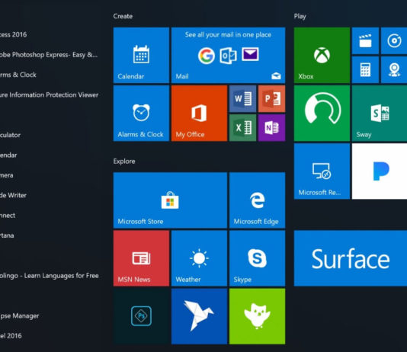Open the Microsoft Remote Desktop tile
Screen dimensions: 407x352
(x=322, y=171)
